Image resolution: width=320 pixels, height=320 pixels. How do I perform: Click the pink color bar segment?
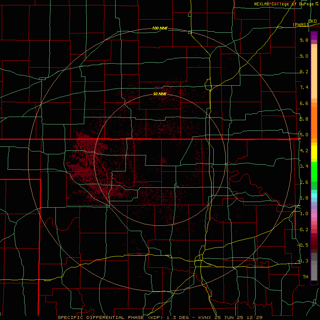pyautogui.click(x=314, y=215)
